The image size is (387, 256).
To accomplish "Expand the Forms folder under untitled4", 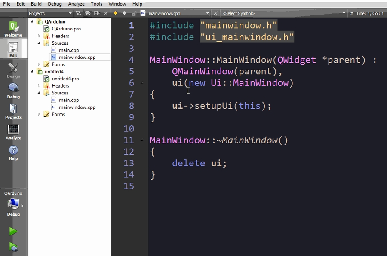I will pos(39,114).
